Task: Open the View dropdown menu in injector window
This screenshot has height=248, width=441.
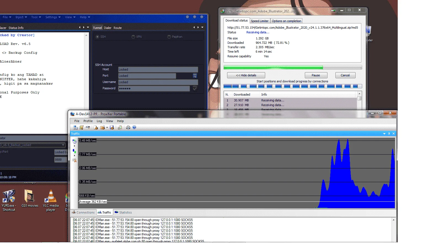Action: pyautogui.click(x=70, y=17)
